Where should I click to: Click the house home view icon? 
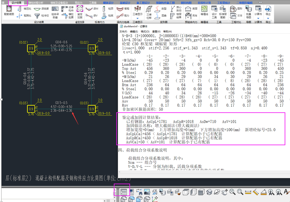click(x=209, y=192)
